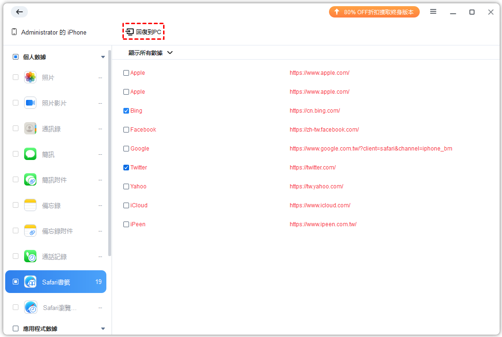This screenshot has height=337, width=502.
Task: Uncheck the Twitter bookmark checkbox
Action: pyautogui.click(x=126, y=168)
